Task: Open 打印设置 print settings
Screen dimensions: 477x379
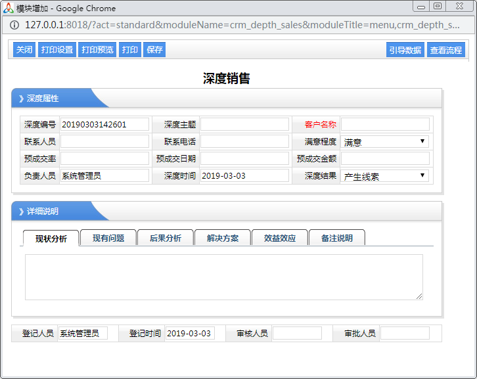Action: tap(57, 50)
